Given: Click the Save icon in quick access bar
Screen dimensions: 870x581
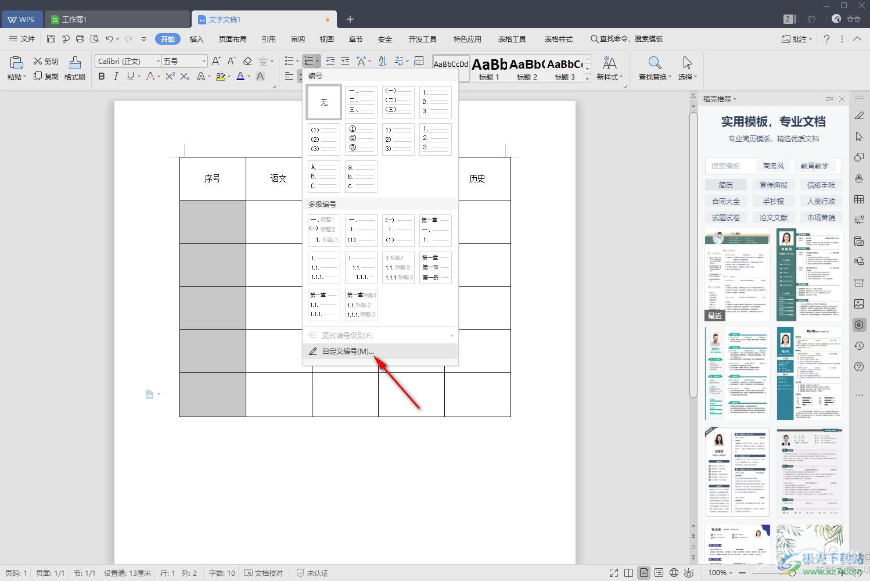Looking at the screenshot, I should 51,39.
